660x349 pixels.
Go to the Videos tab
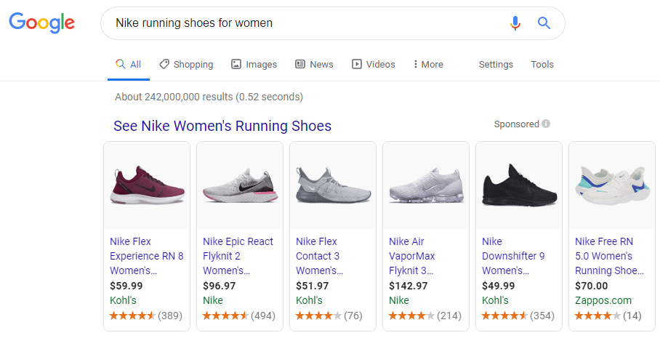coord(373,65)
